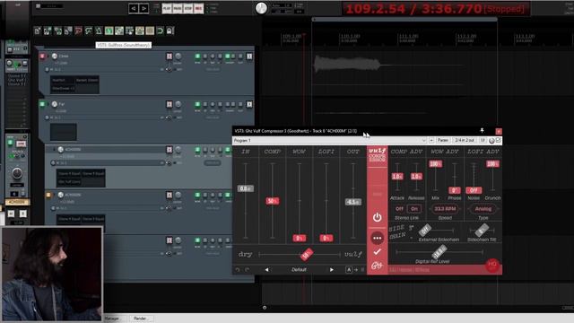Click the LOFI 0% slider handle
574x323 pixels.
(x=326, y=239)
